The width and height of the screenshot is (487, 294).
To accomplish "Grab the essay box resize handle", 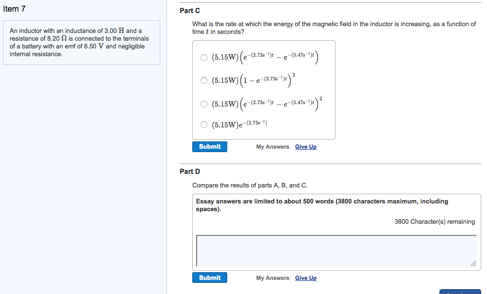I will pyautogui.click(x=473, y=263).
